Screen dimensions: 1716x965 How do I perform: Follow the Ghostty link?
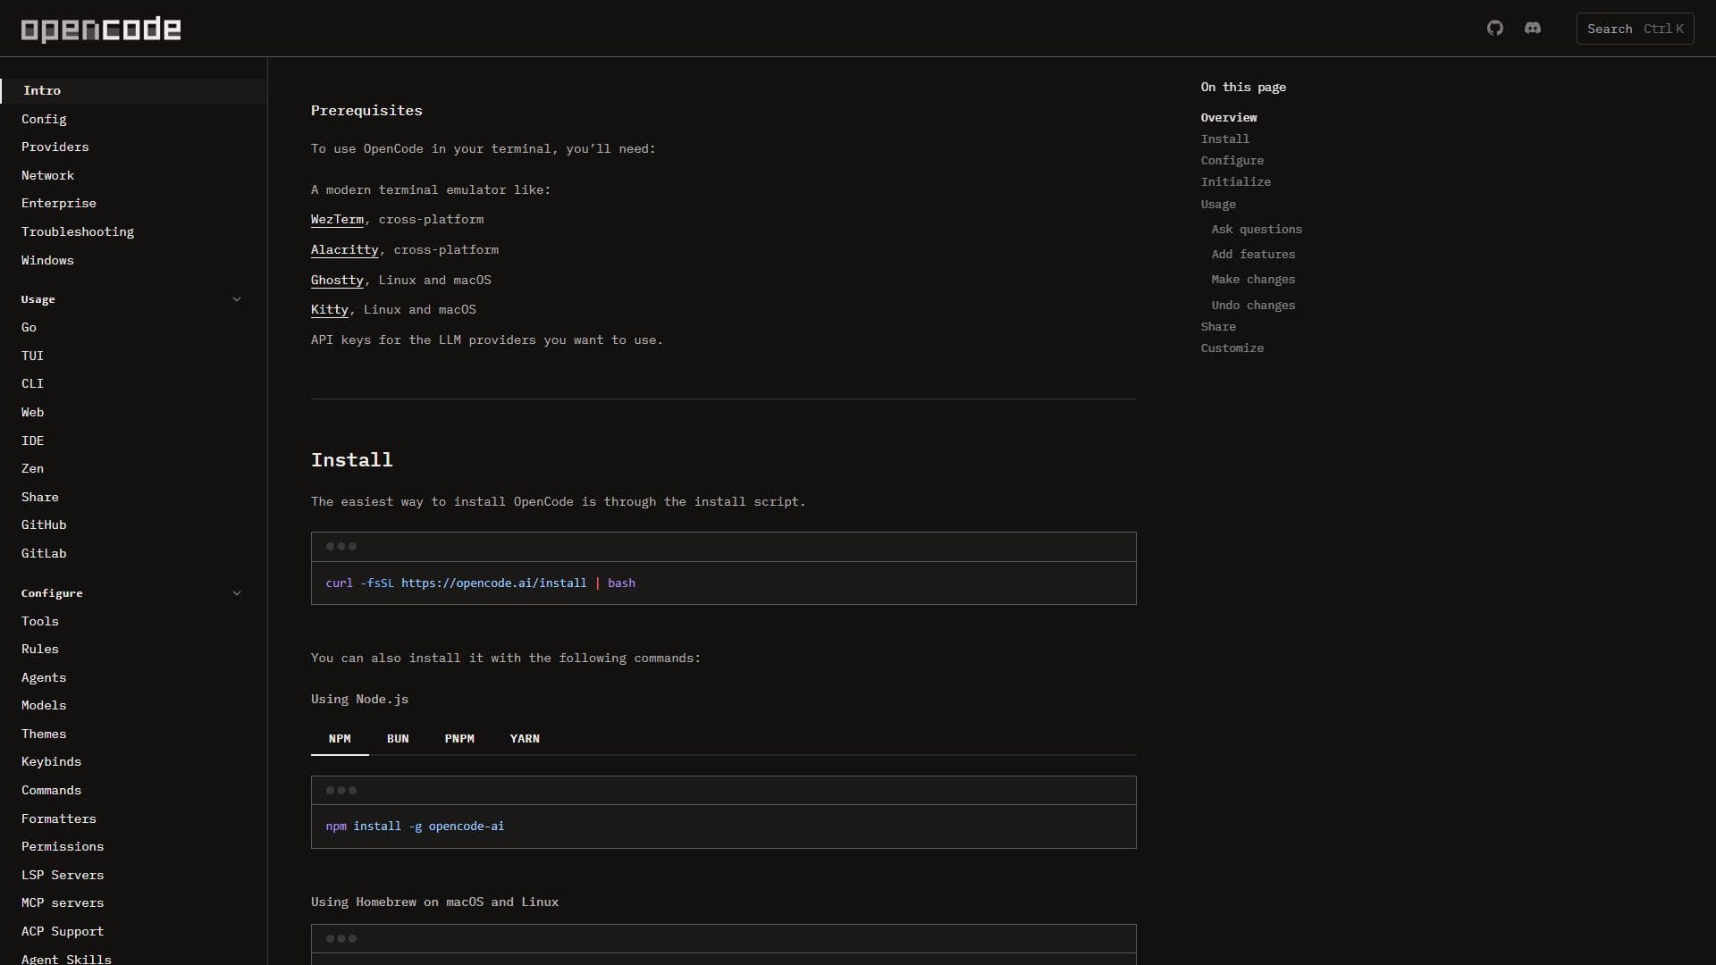pyautogui.click(x=337, y=281)
